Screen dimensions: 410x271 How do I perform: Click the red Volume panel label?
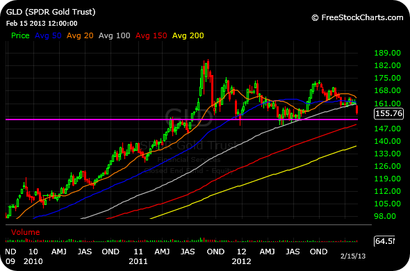click(x=25, y=232)
